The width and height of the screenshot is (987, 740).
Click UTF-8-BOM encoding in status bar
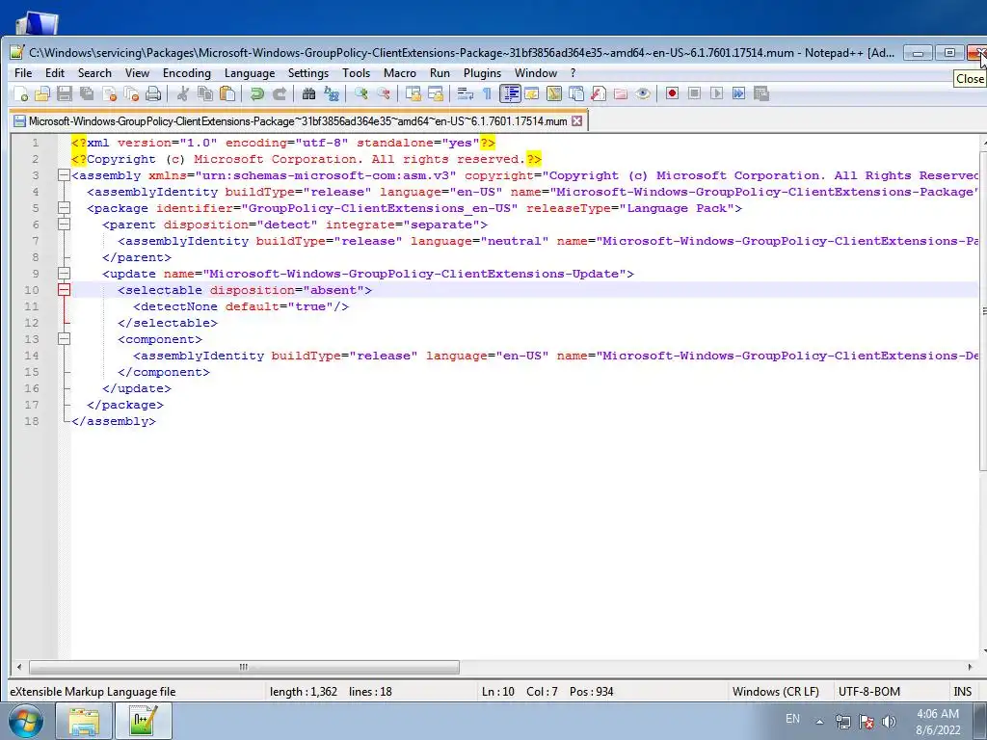click(868, 692)
